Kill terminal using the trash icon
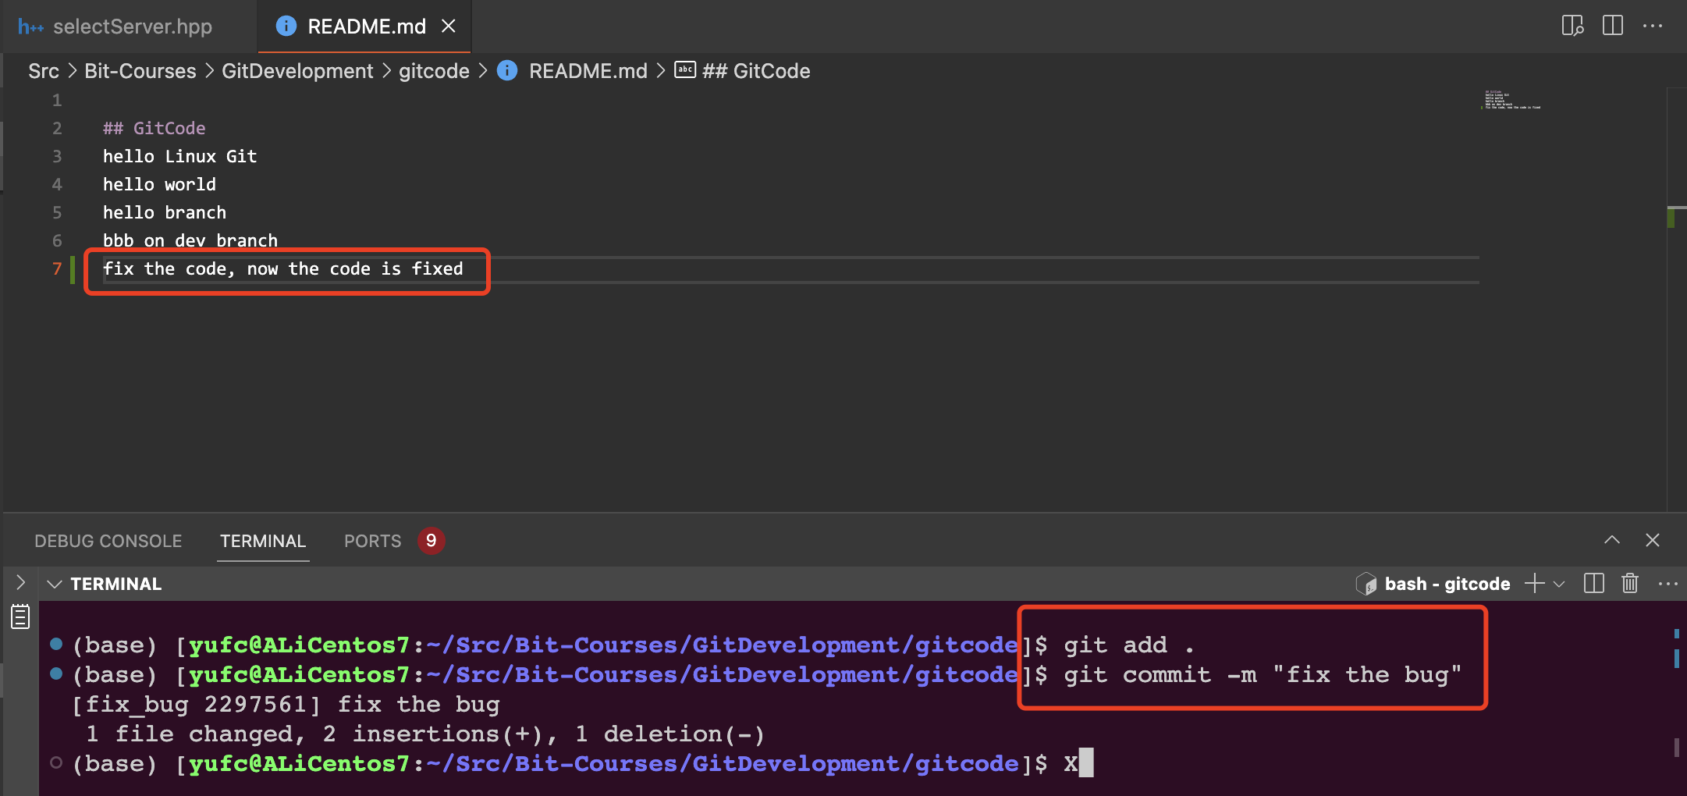This screenshot has height=796, width=1687. click(x=1630, y=584)
